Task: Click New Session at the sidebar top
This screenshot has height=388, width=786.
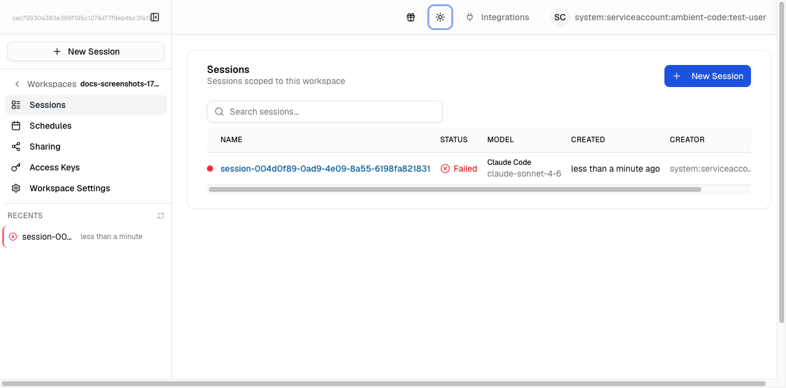Action: coord(85,51)
